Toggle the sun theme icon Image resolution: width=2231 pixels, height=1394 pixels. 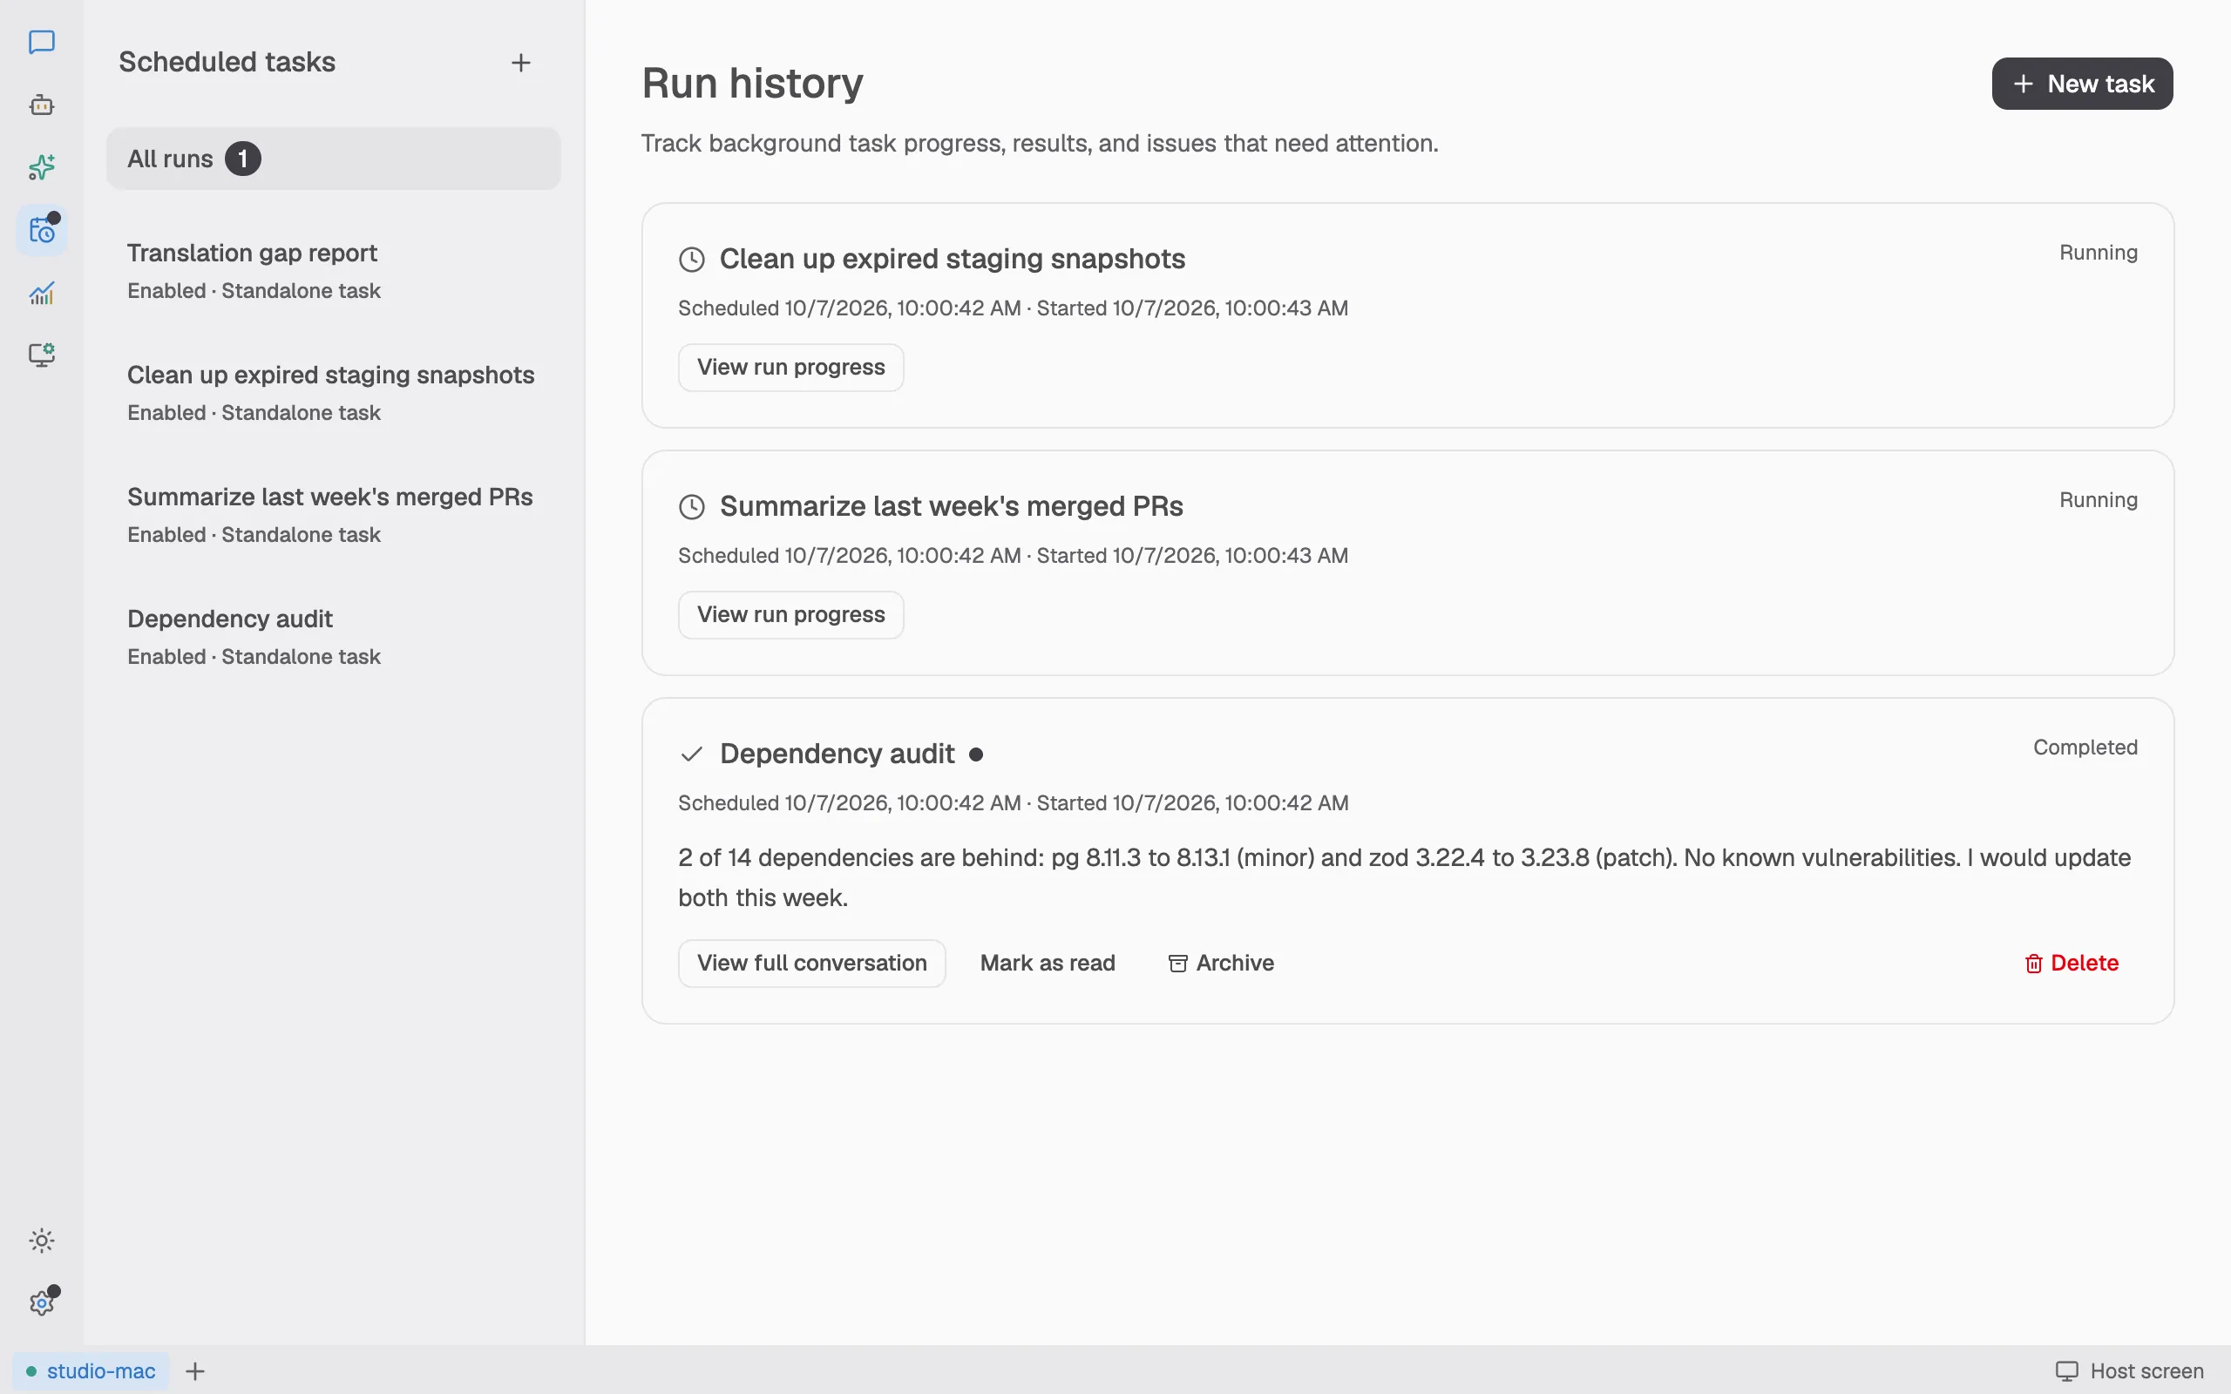[x=42, y=1240]
